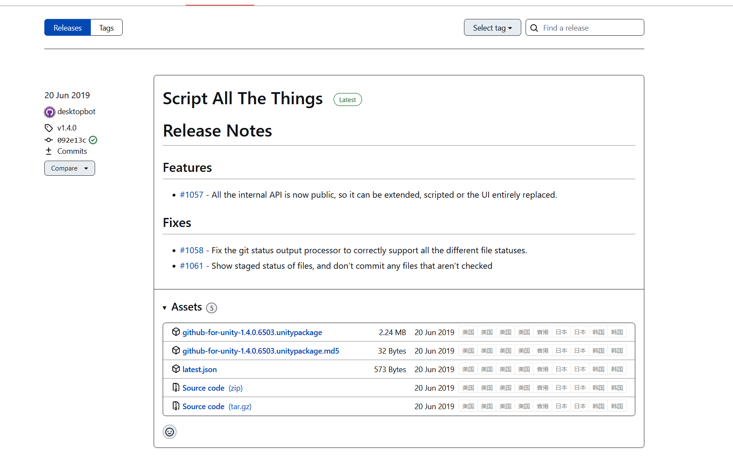
Task: Switch to the Tags tab
Action: pyautogui.click(x=106, y=28)
